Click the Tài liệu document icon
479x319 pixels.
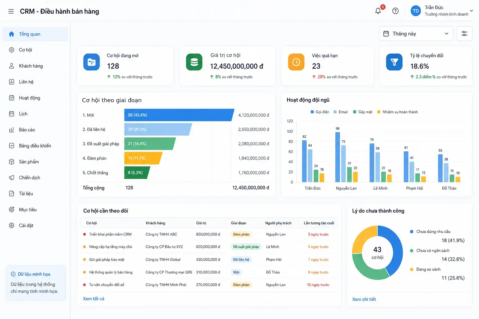point(12,193)
